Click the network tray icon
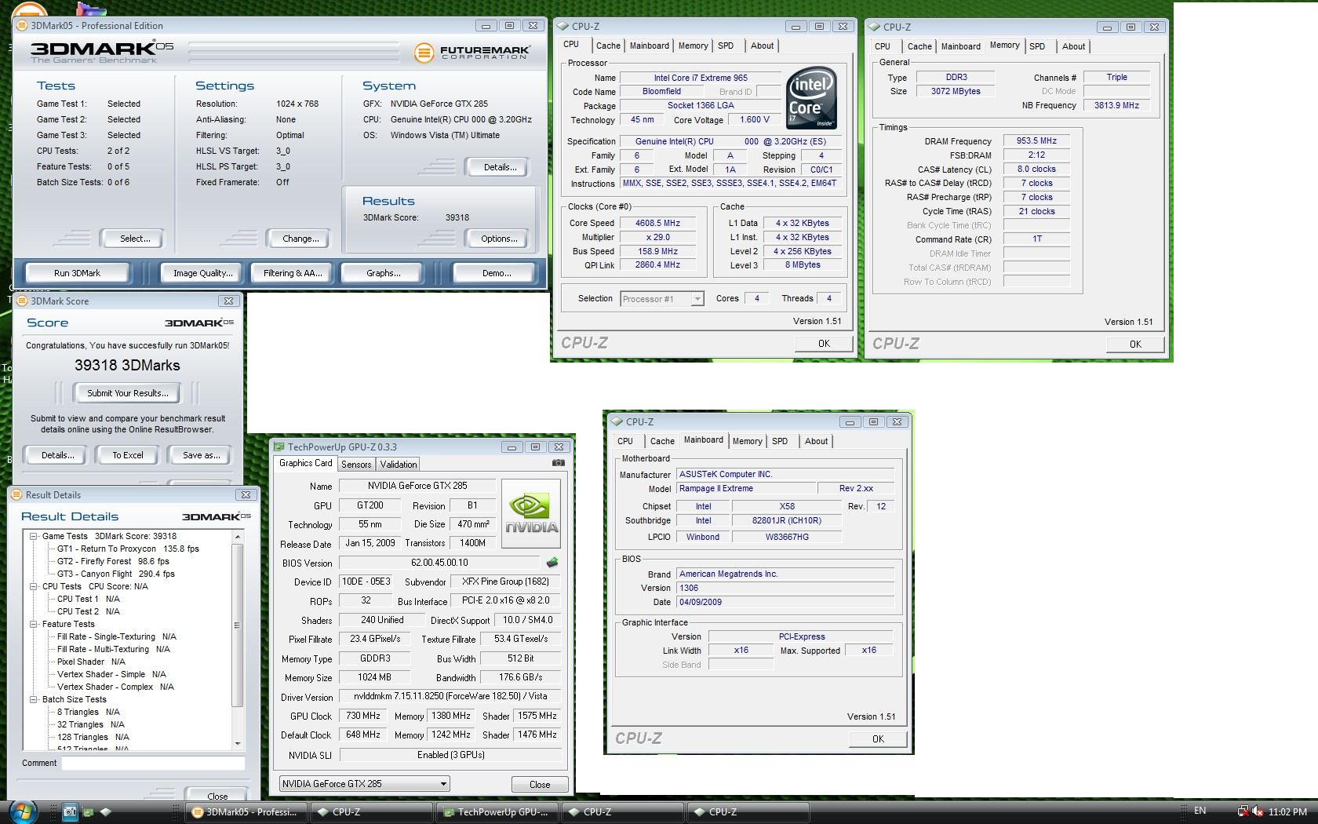 pyautogui.click(x=1243, y=811)
